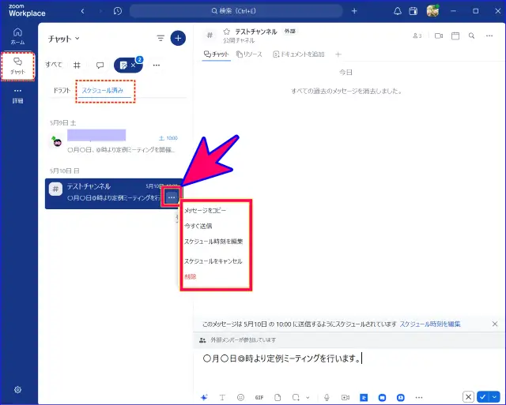Cancel editing with the X button

pyautogui.click(x=468, y=397)
